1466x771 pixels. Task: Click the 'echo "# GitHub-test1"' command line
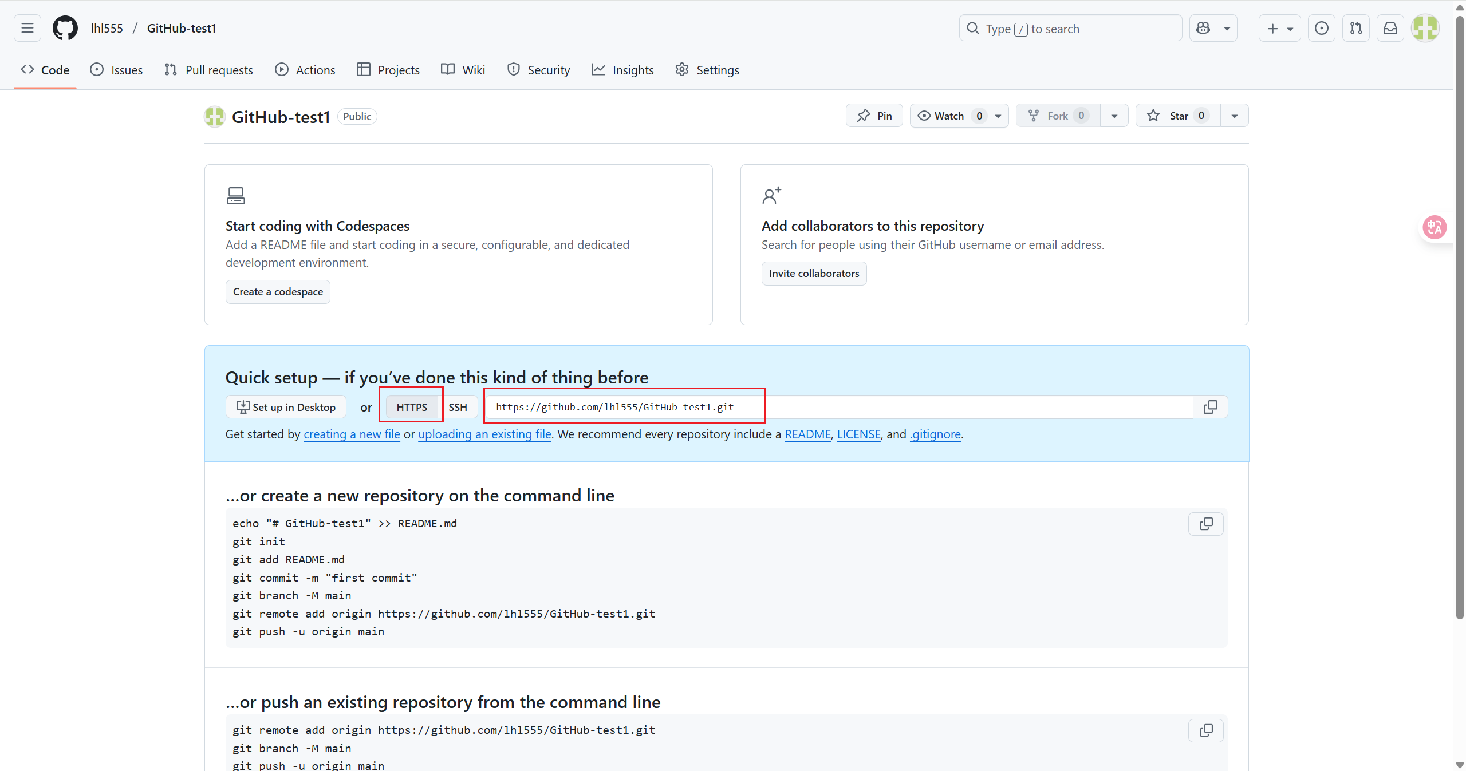pyautogui.click(x=345, y=523)
